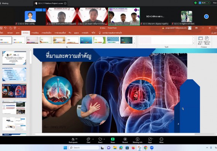Click the Slide Size ribbon icon

click(200, 40)
